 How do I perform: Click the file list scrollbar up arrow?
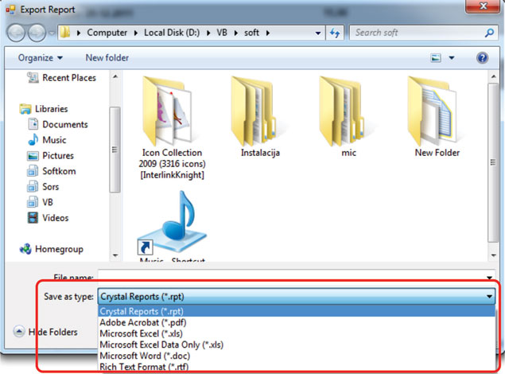[x=493, y=76]
